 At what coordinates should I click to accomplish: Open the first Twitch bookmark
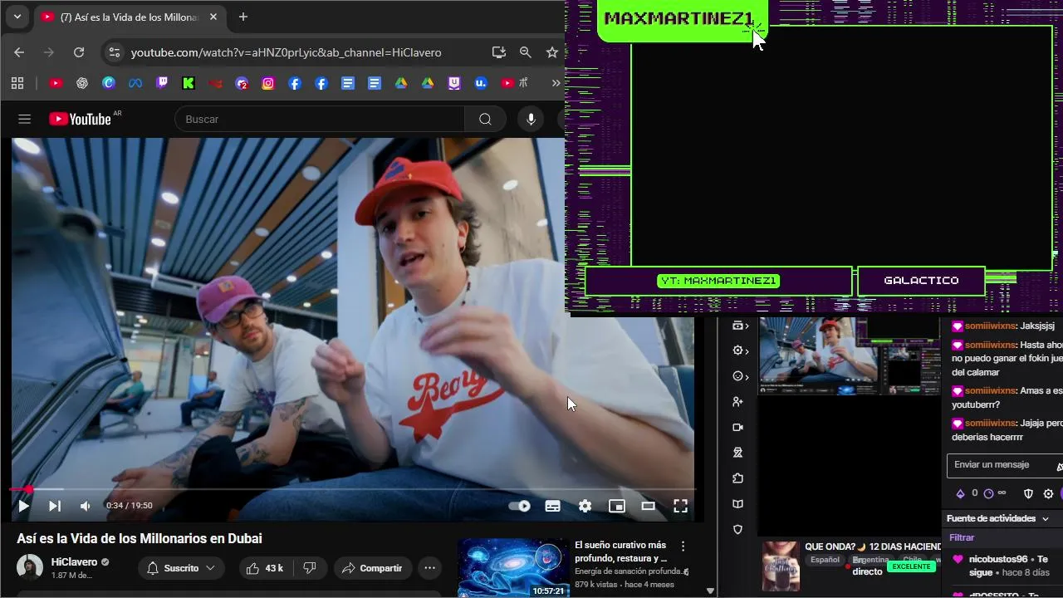click(162, 83)
